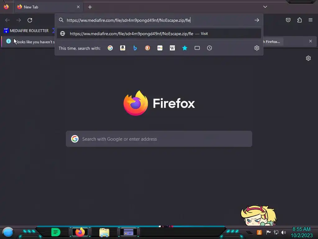Screen dimensions: 318x239
Task: Close the New Tab tab
Action: [78, 7]
